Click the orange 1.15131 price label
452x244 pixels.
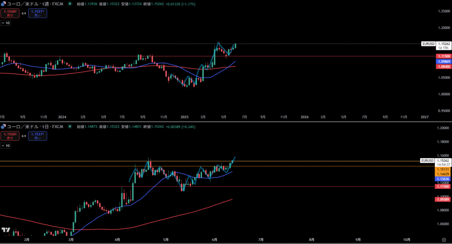(443, 169)
